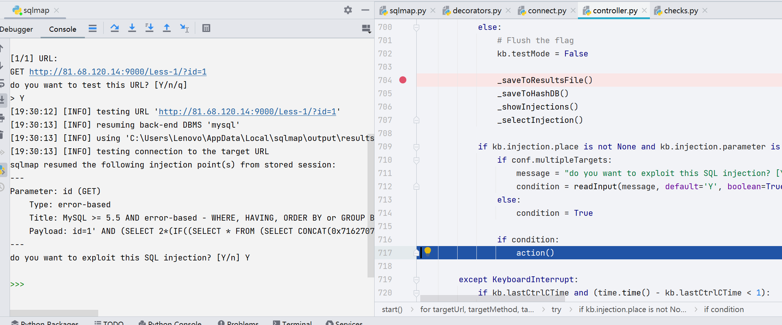This screenshot has height=325, width=782.
Task: Click the up arrow in console sidebar
Action: point(2,48)
